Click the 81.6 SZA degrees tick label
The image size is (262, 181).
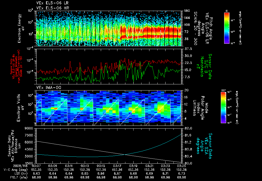click(x=188, y=135)
